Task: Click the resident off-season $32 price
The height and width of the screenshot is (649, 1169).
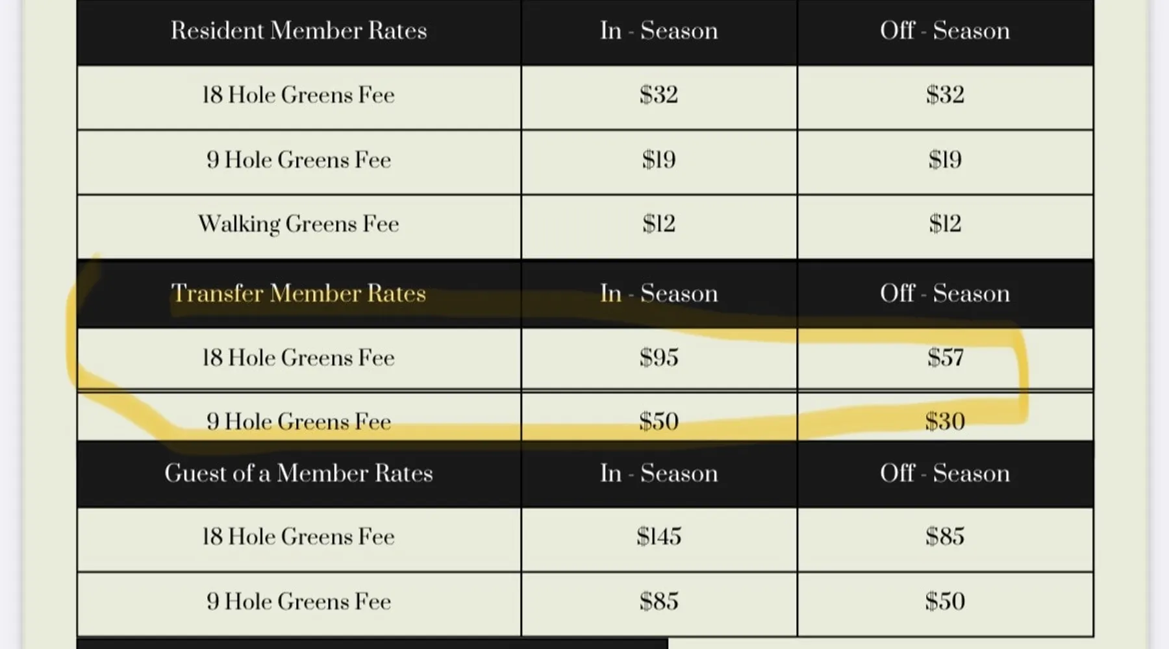Action: click(945, 95)
